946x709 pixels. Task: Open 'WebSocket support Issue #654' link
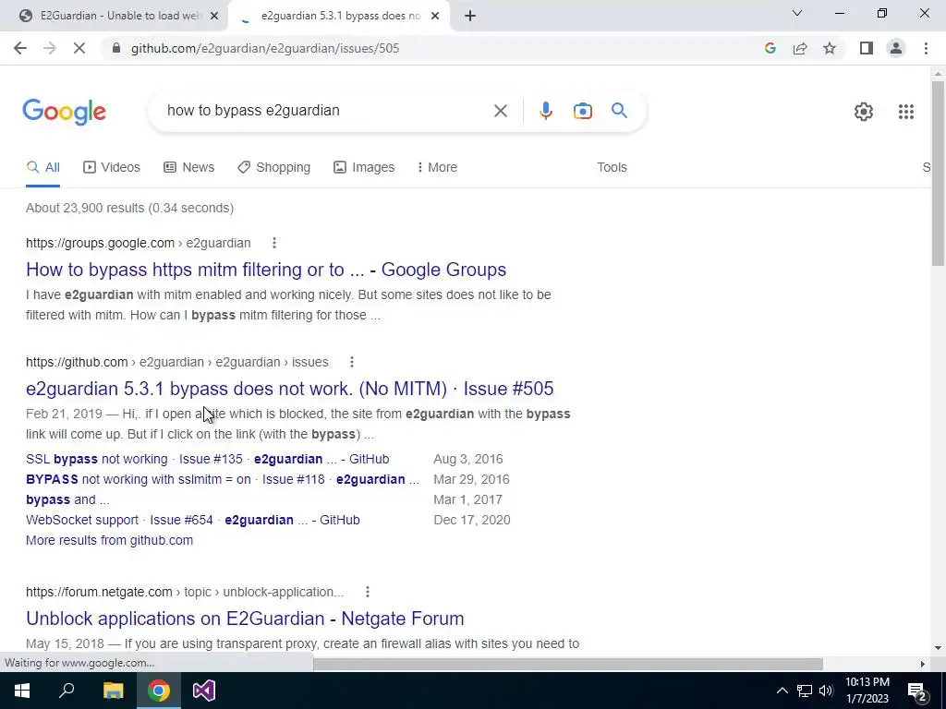193,521
